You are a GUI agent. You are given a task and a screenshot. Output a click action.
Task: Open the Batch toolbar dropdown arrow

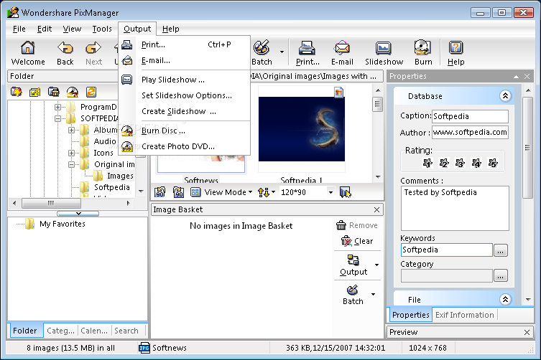coord(282,52)
